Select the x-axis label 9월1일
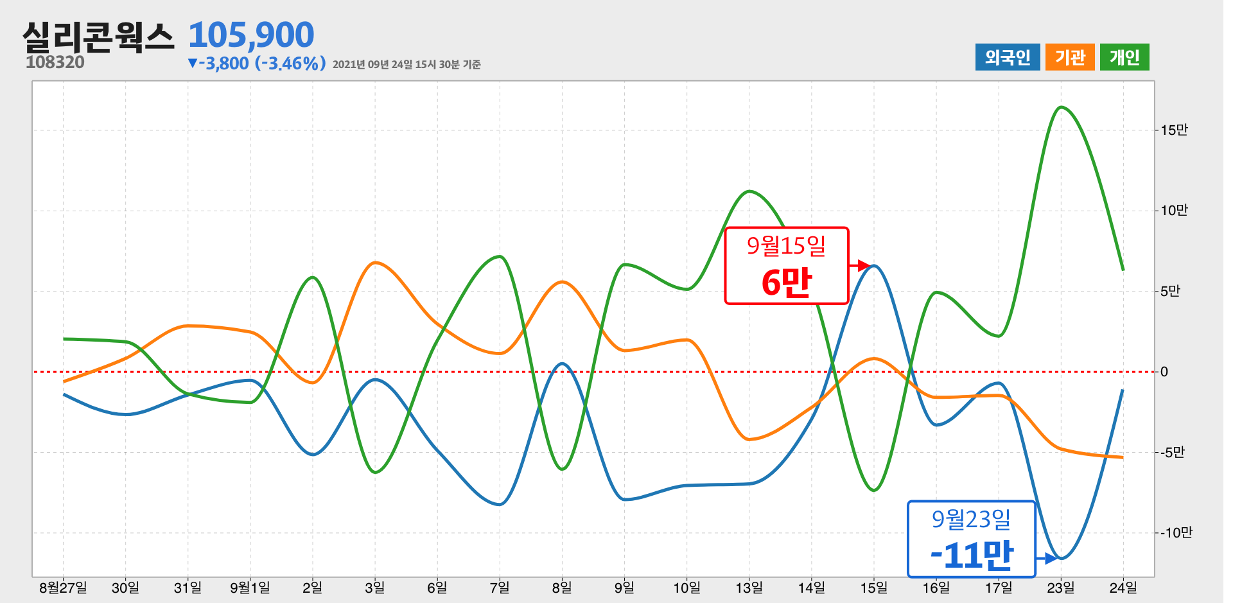Screen dimensions: 1233x603 coord(250,588)
